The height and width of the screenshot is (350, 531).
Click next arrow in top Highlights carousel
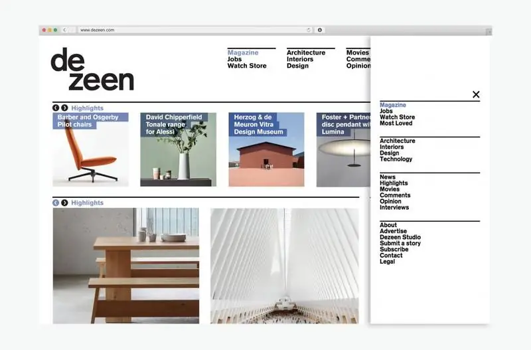click(64, 108)
